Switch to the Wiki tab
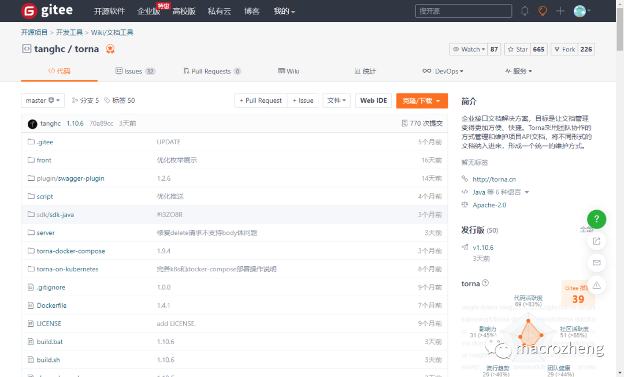This screenshot has height=377, width=624. (289, 70)
